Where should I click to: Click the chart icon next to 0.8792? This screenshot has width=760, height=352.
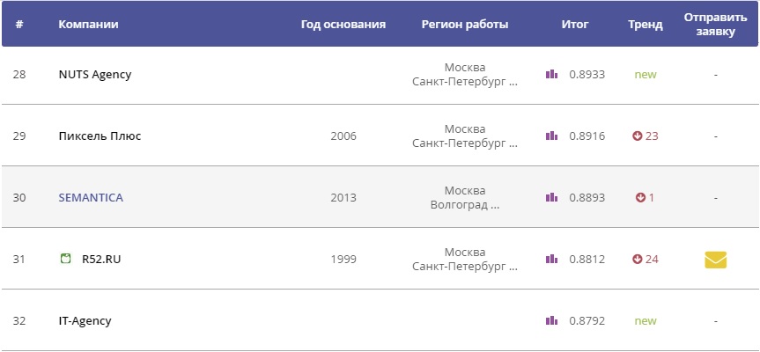[x=551, y=320]
